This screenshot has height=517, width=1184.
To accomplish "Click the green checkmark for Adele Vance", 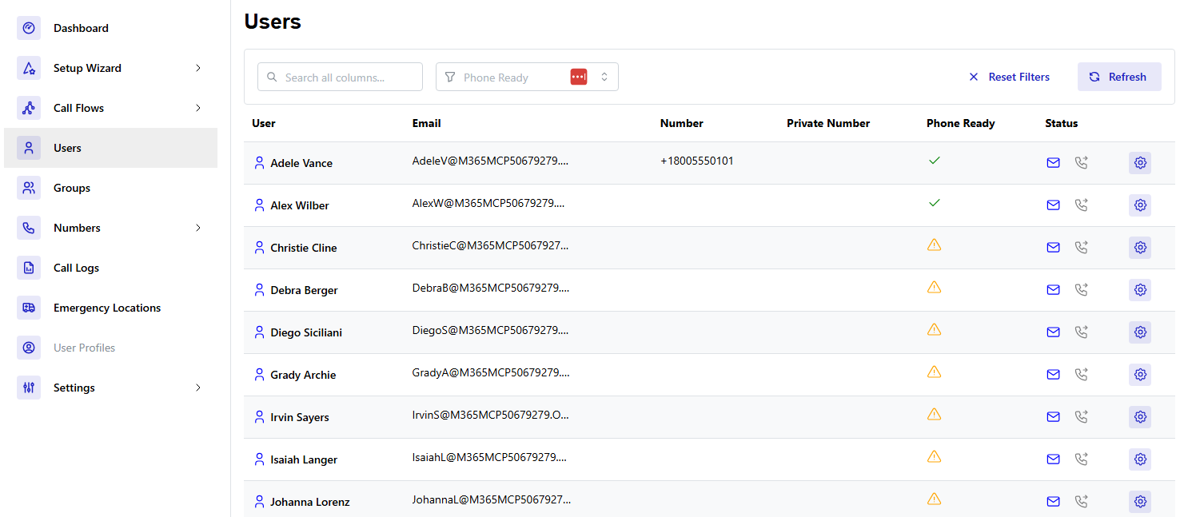I will pos(934,161).
